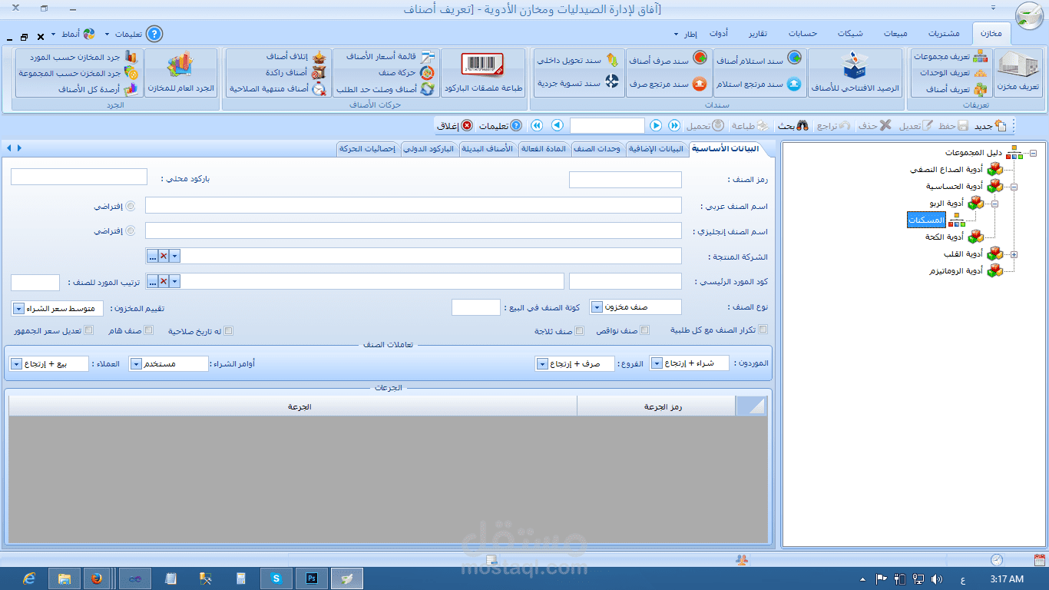Launch Photoshop from the taskbar
Viewport: 1049px width, 590px height.
pyautogui.click(x=311, y=577)
